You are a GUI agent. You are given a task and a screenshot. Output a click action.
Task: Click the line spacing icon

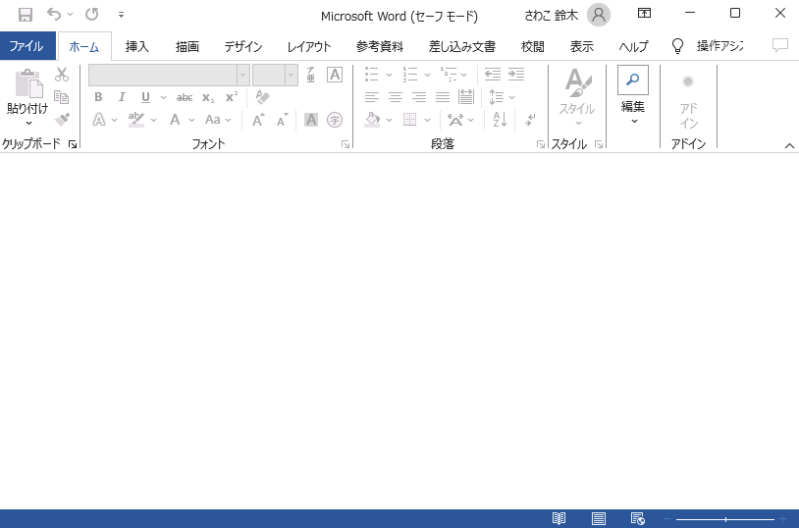[x=497, y=97]
